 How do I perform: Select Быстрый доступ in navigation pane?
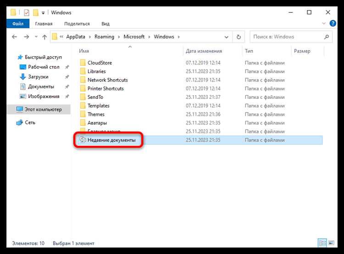coord(43,57)
